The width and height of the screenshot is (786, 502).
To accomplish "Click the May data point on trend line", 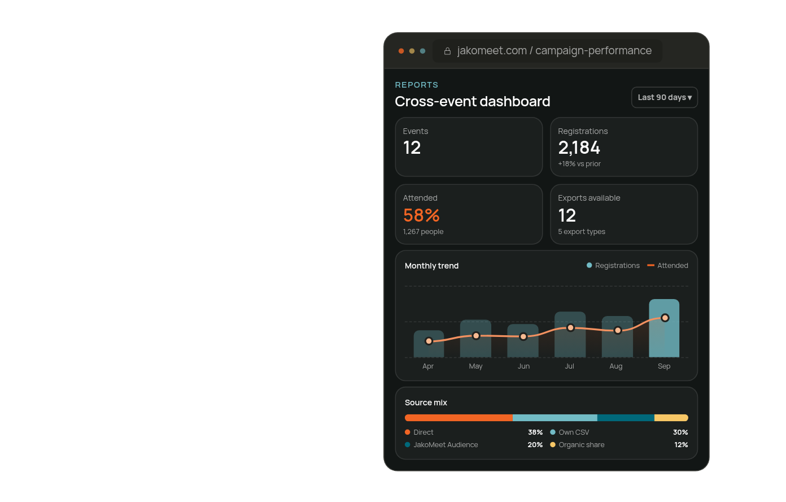I will (x=476, y=336).
